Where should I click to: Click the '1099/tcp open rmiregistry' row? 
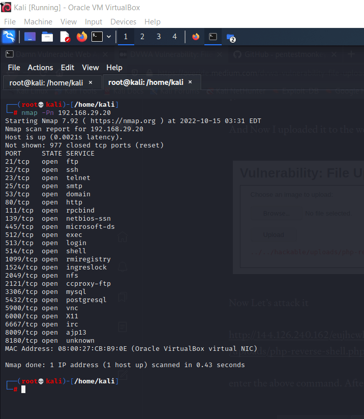pos(58,259)
